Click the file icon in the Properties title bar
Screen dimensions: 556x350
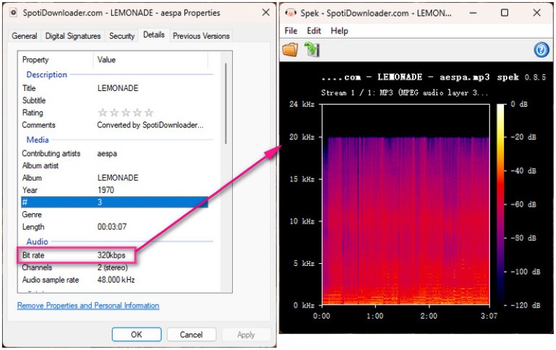coord(13,12)
